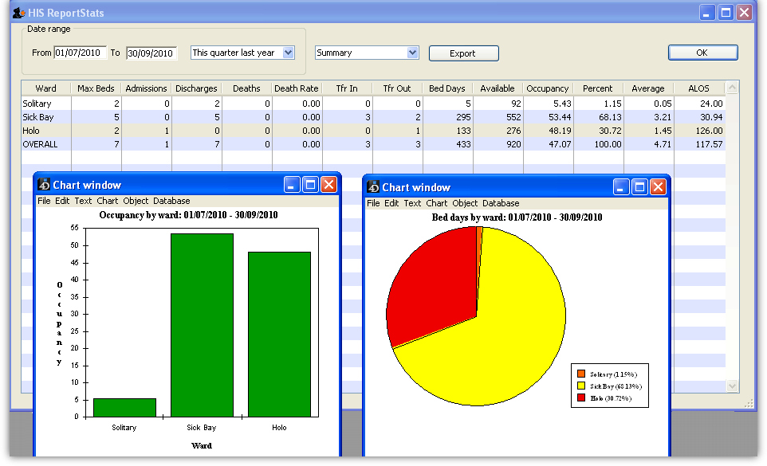Open File menu in occupancy chart window
767x466 pixels.
[44, 201]
